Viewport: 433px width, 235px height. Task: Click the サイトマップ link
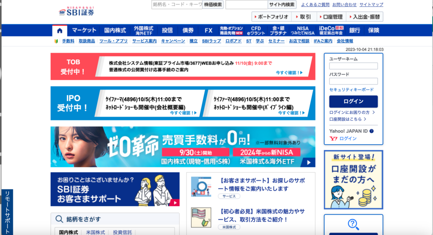click(x=371, y=5)
